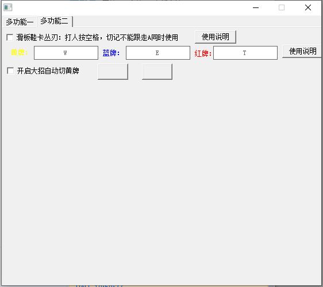
Task: Focus the 蓝牌 hotkey field showing E
Action: (x=158, y=53)
